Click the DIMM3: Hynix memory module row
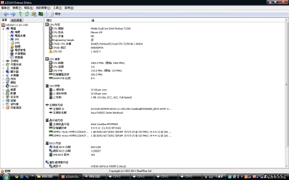Screen dimensions: 289x180 [110, 136]
